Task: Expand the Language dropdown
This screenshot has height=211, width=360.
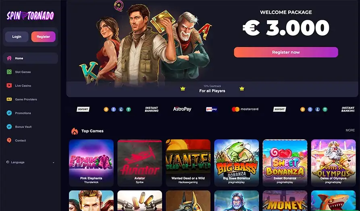Action: 30,162
